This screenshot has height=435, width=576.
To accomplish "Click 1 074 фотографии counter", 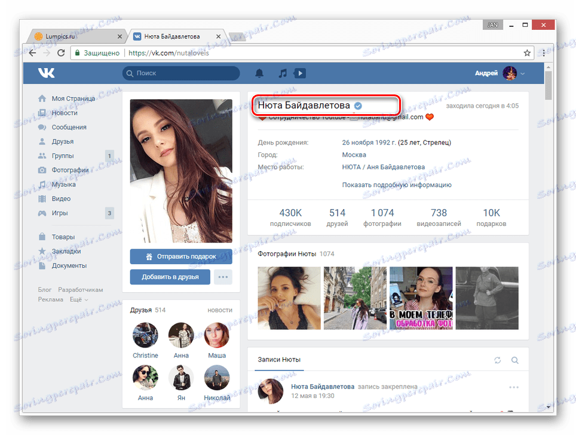I will [x=382, y=217].
